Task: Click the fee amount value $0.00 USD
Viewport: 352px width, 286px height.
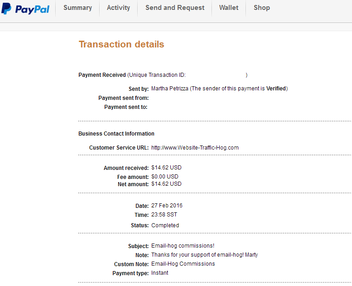Action: point(165,177)
